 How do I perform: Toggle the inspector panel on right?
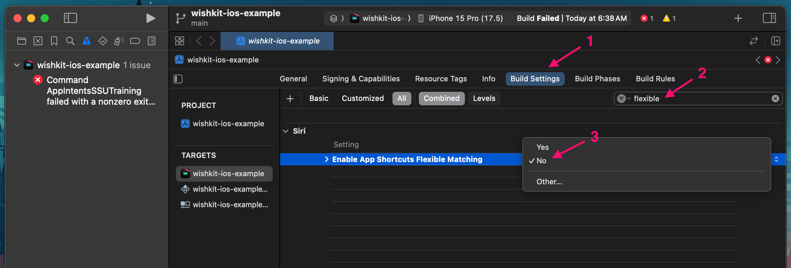click(x=769, y=18)
